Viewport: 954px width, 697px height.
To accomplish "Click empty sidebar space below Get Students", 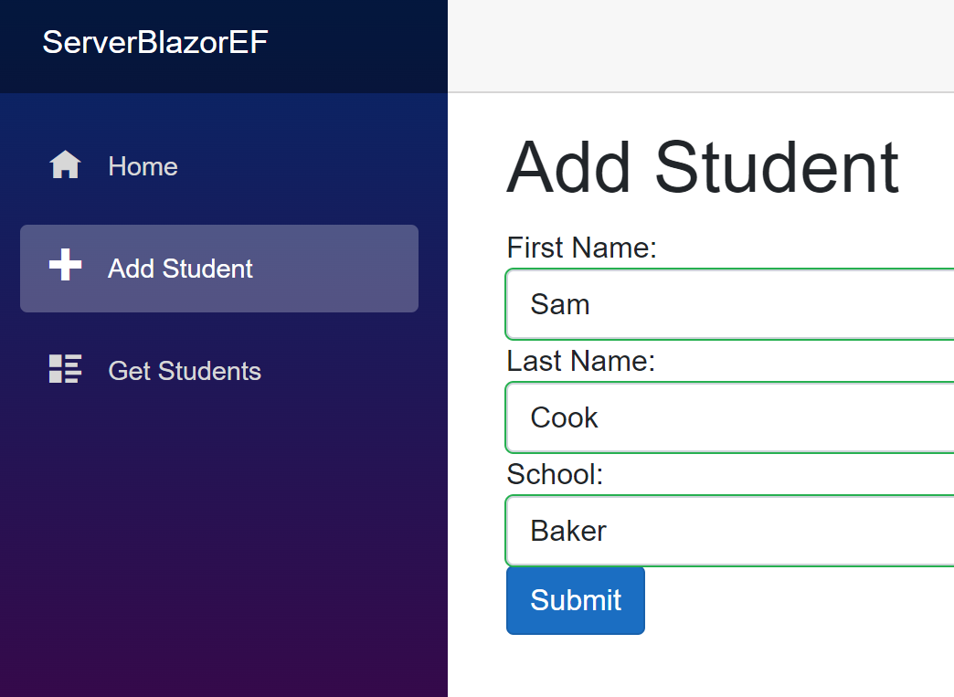I will pyautogui.click(x=223, y=535).
